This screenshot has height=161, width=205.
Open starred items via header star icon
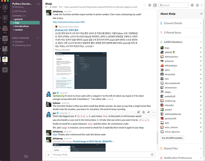197,5
